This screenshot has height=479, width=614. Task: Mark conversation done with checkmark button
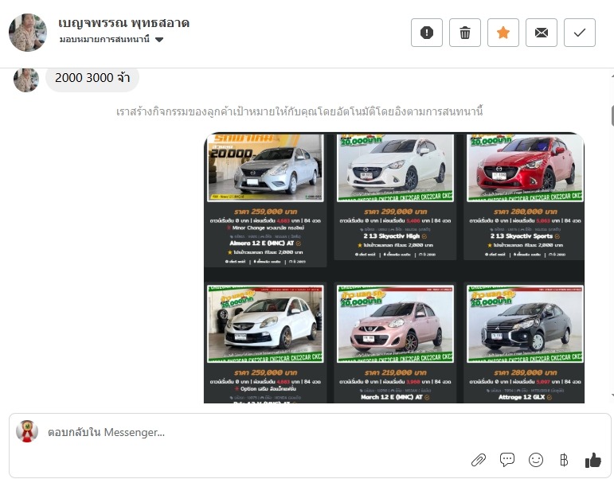click(x=580, y=33)
